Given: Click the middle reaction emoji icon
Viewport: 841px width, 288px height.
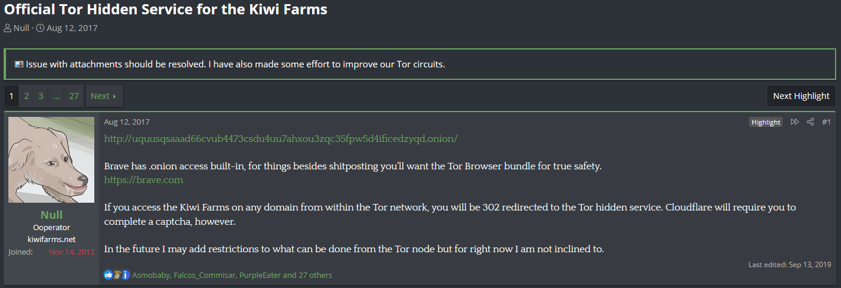Looking at the screenshot, I should 117,275.
